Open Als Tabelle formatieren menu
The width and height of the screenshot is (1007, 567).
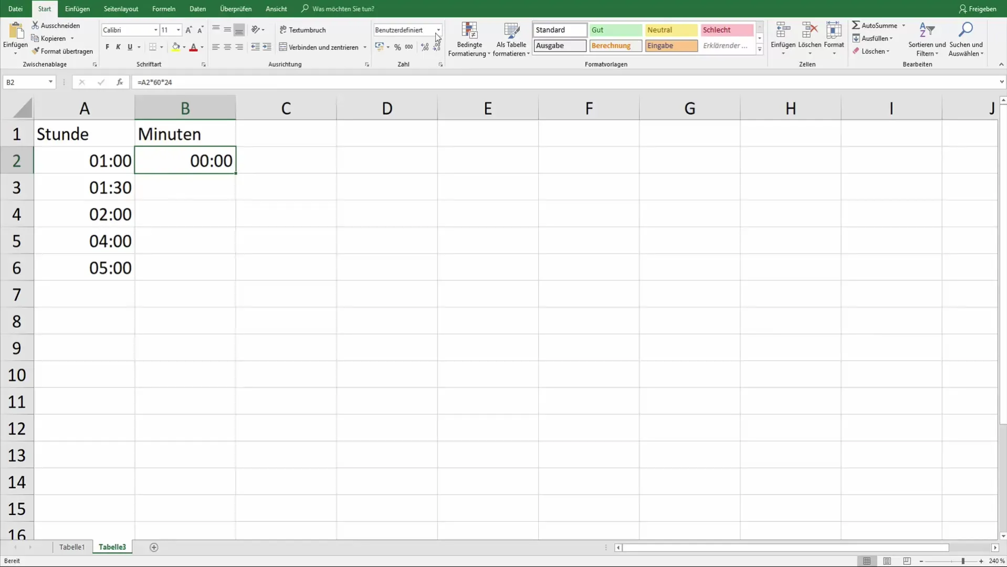(511, 39)
